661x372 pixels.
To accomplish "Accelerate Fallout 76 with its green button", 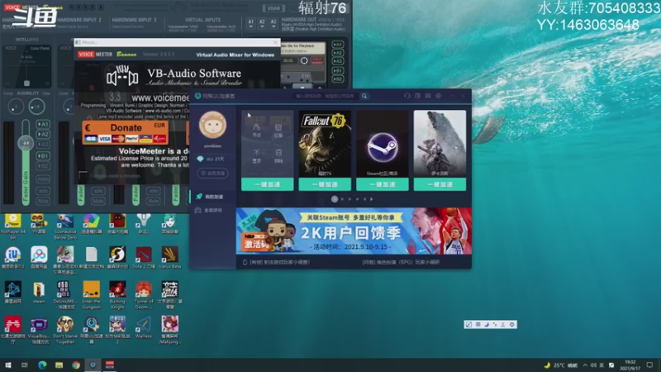I will coord(325,184).
